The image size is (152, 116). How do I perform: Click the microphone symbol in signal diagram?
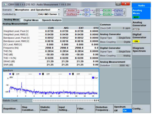[x=83, y=14]
